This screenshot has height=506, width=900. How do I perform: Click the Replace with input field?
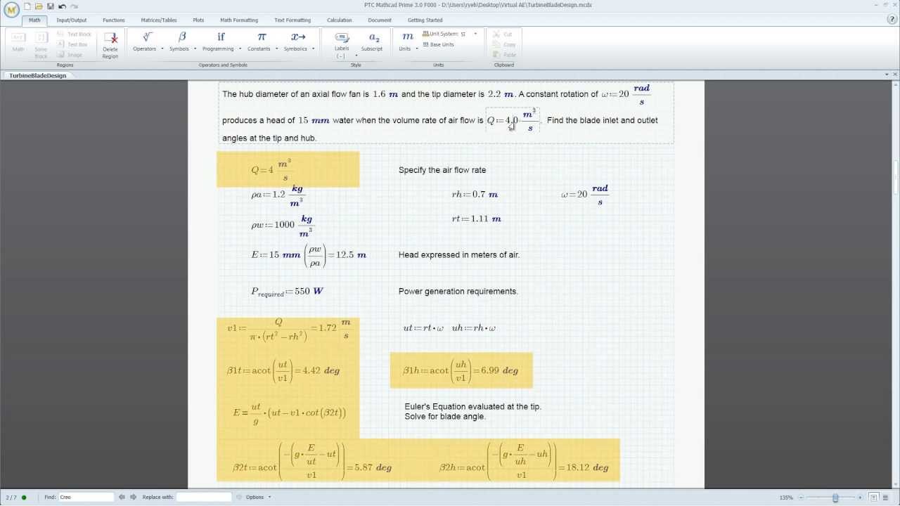(204, 497)
